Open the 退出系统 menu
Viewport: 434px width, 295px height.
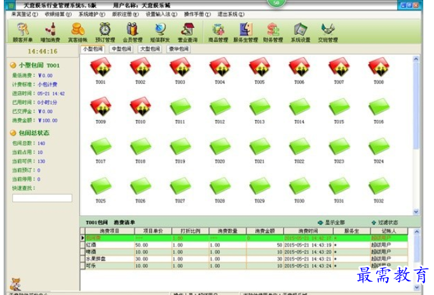231,15
